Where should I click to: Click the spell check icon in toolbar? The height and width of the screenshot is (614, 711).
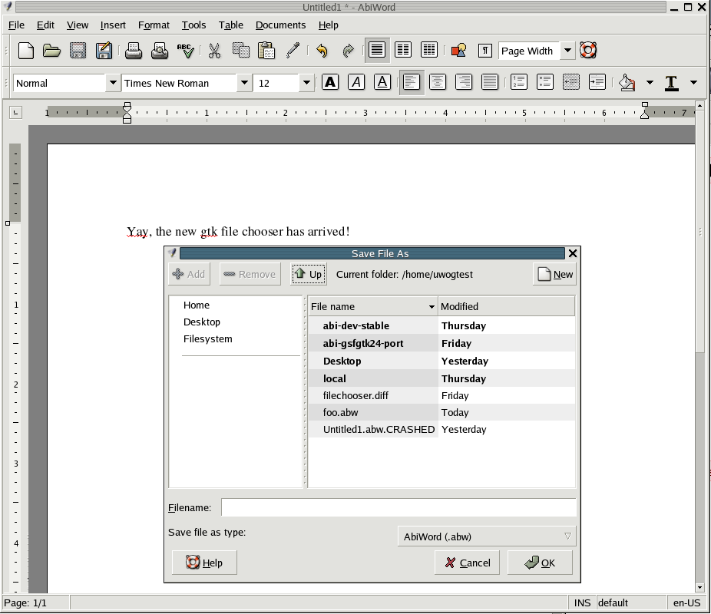185,51
